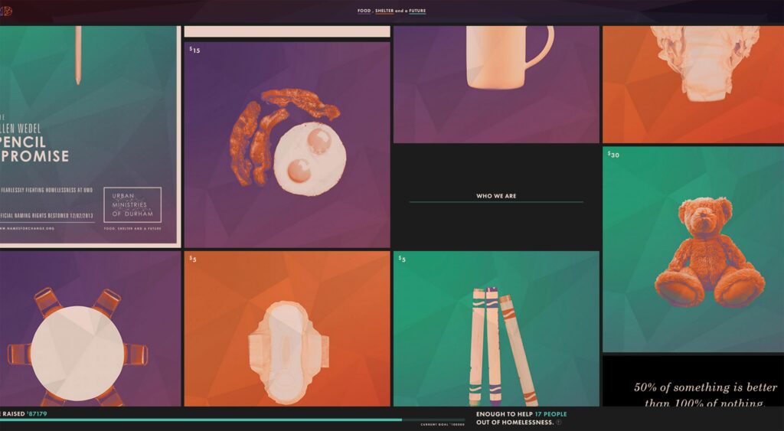Select the $15 bacon and eggs tile
784x431 pixels.
pyautogui.click(x=287, y=145)
